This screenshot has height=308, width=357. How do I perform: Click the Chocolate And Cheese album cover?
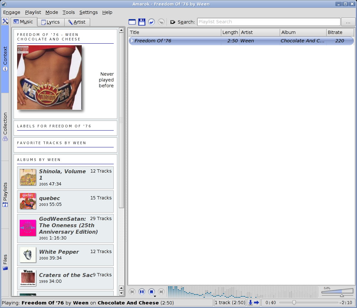(x=49, y=78)
